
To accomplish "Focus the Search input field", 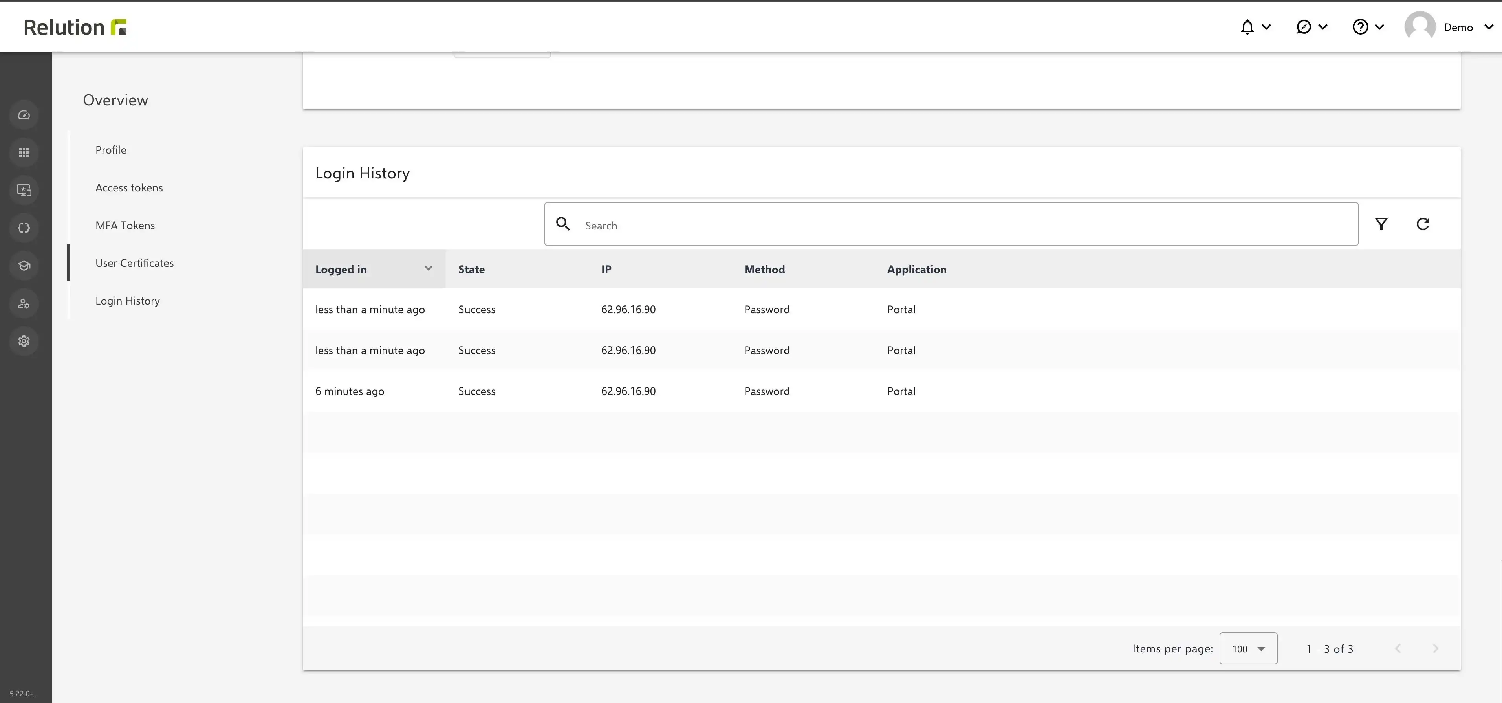I will click(951, 224).
